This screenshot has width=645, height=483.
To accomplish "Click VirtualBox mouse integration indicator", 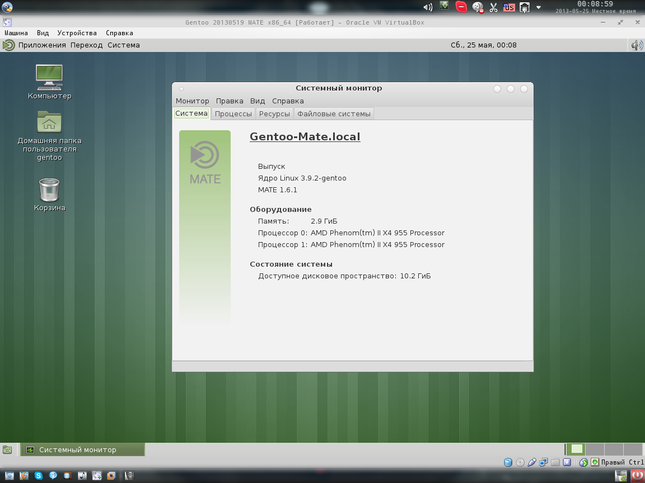I will tap(583, 462).
